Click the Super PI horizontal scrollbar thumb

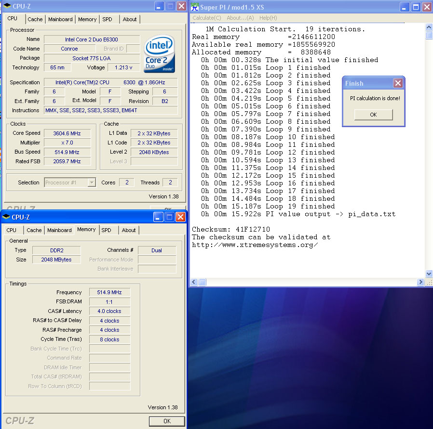(203, 282)
